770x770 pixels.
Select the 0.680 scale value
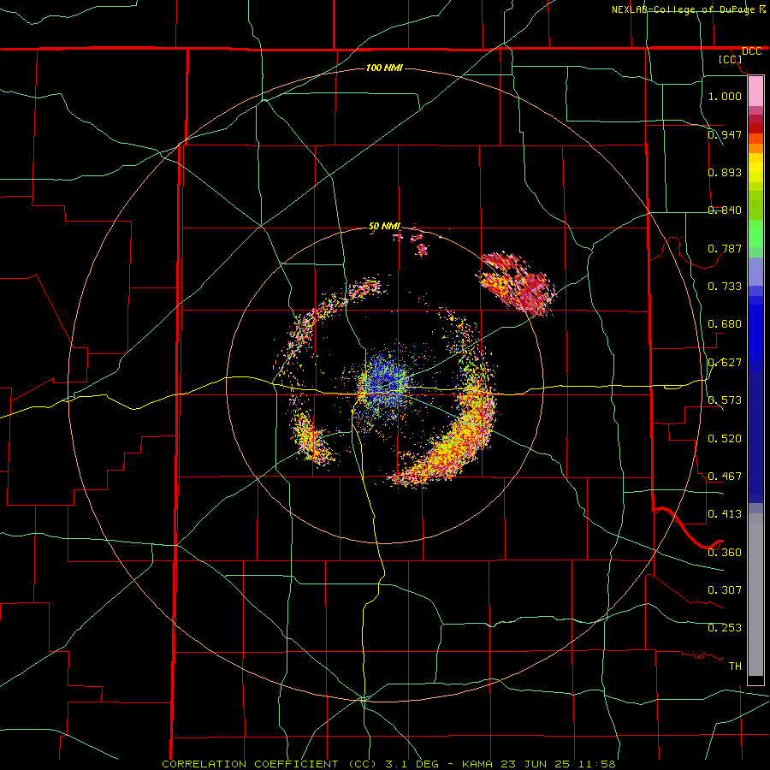[x=725, y=323]
